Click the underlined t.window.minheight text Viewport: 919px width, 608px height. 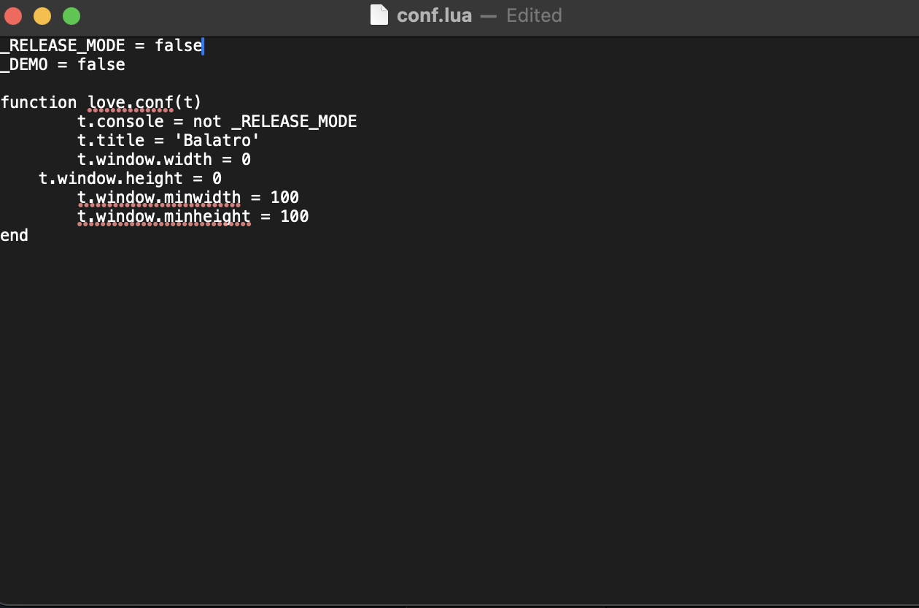pos(164,216)
